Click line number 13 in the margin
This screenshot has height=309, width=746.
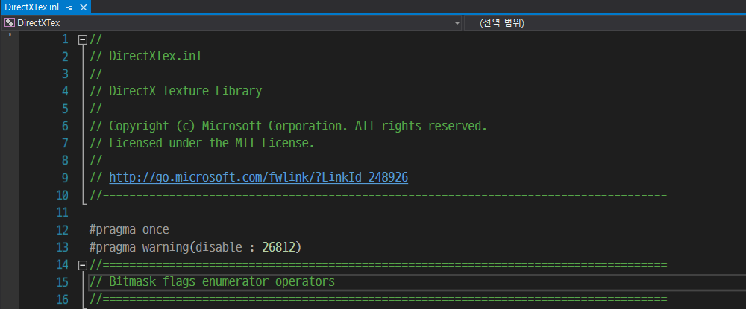(63, 247)
